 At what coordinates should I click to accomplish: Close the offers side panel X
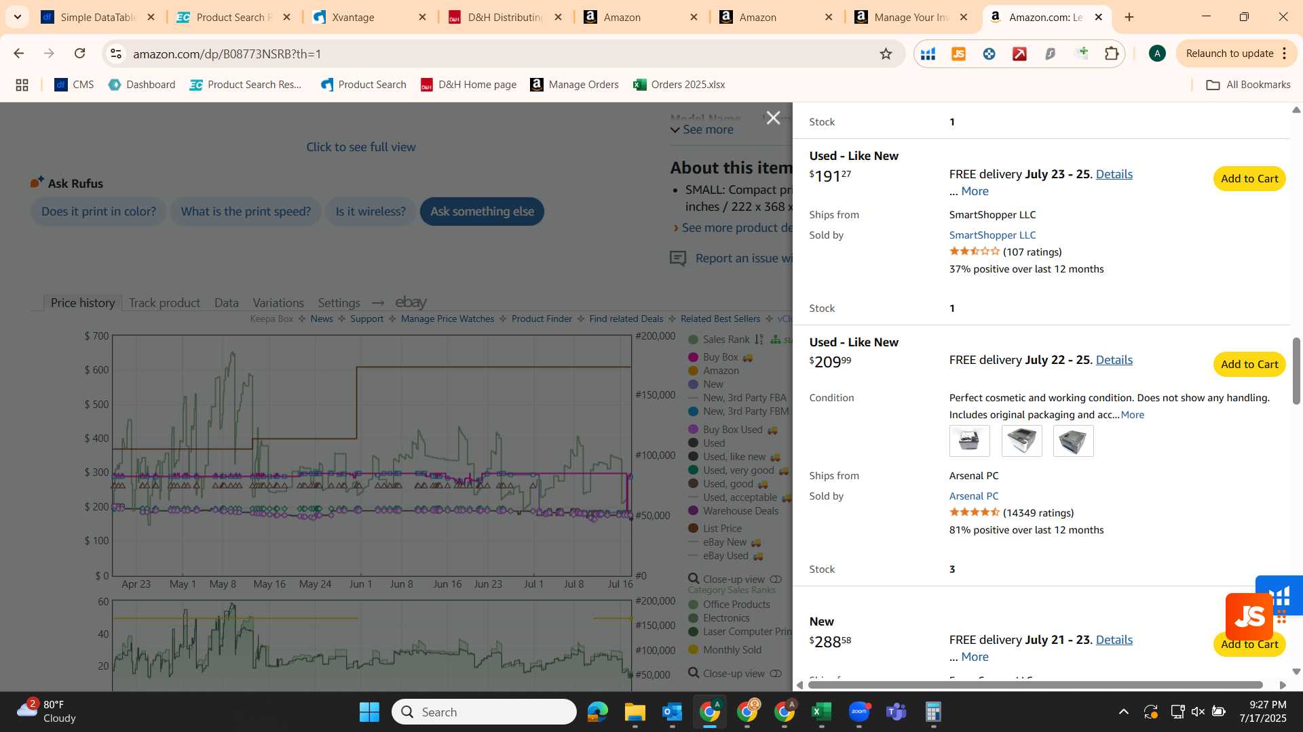(x=772, y=118)
